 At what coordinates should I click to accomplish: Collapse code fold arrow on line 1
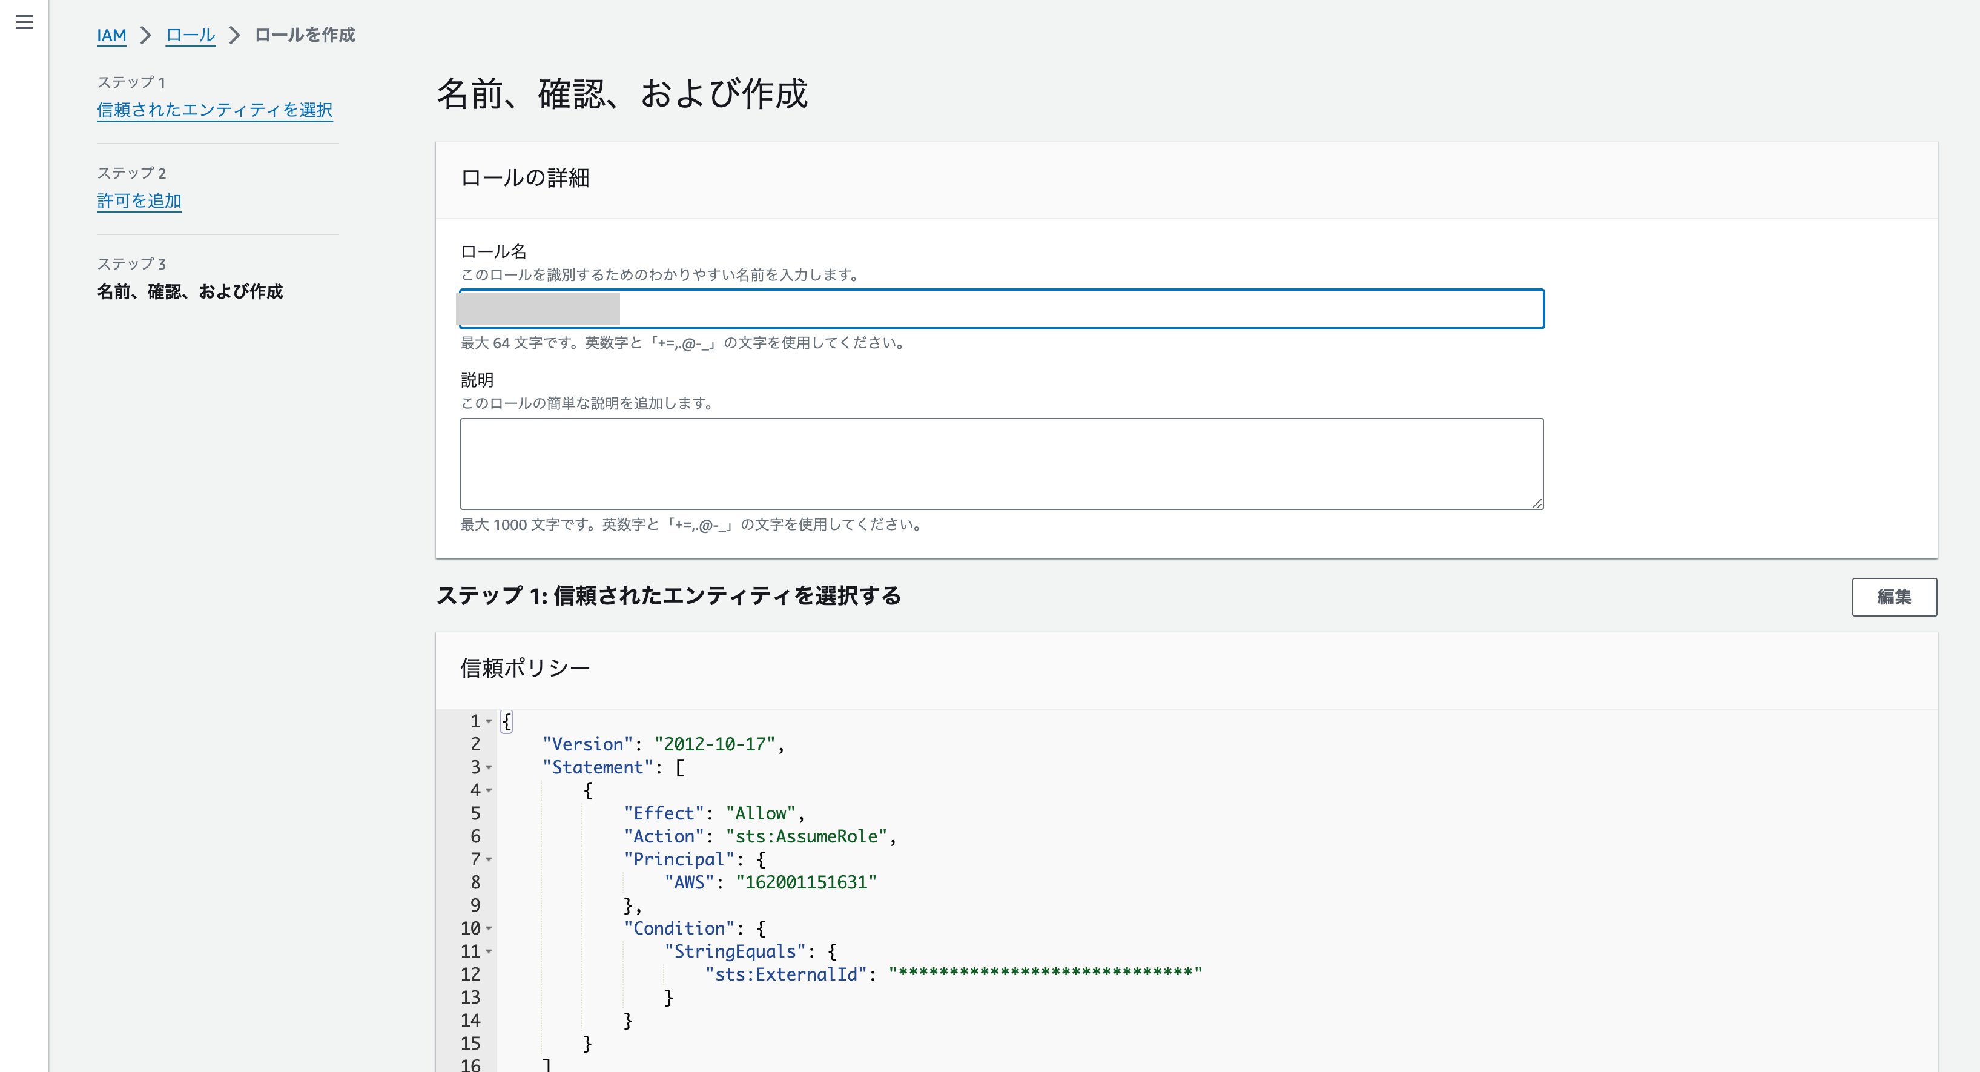tap(489, 721)
